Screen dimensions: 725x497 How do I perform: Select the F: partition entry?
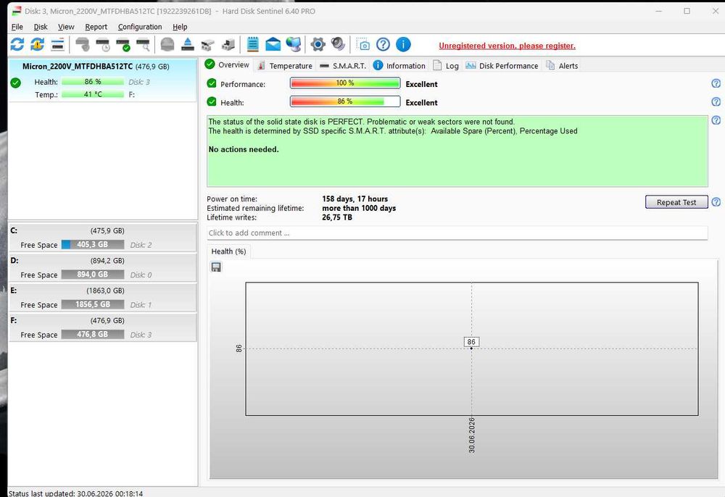(x=103, y=327)
